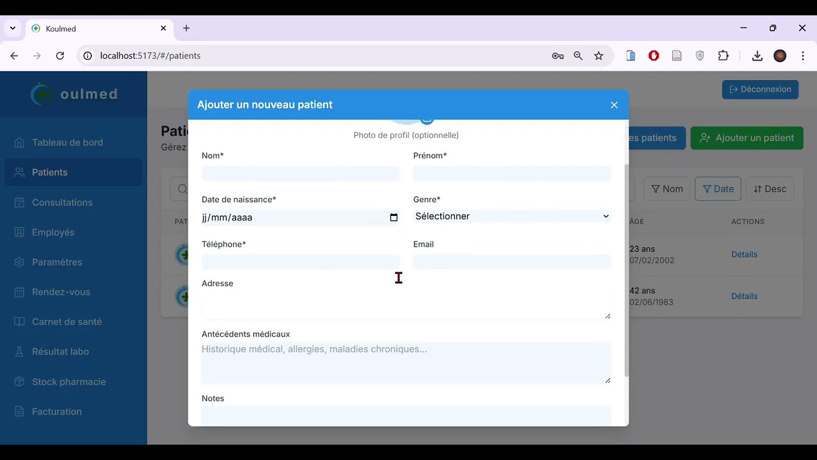Click the Employés badge icon
The image size is (817, 460).
click(x=19, y=233)
